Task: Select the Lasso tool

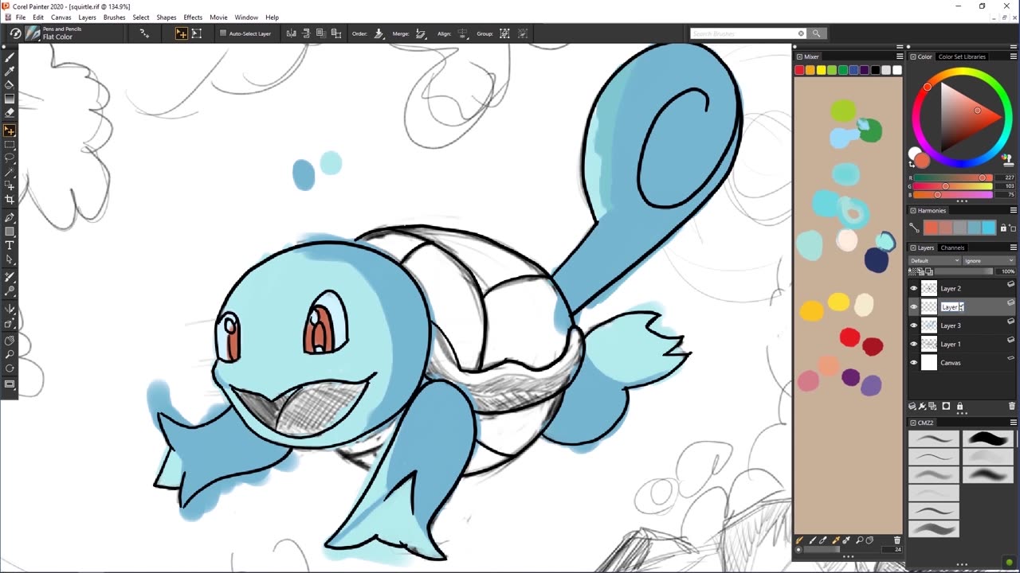Action: pyautogui.click(x=10, y=158)
